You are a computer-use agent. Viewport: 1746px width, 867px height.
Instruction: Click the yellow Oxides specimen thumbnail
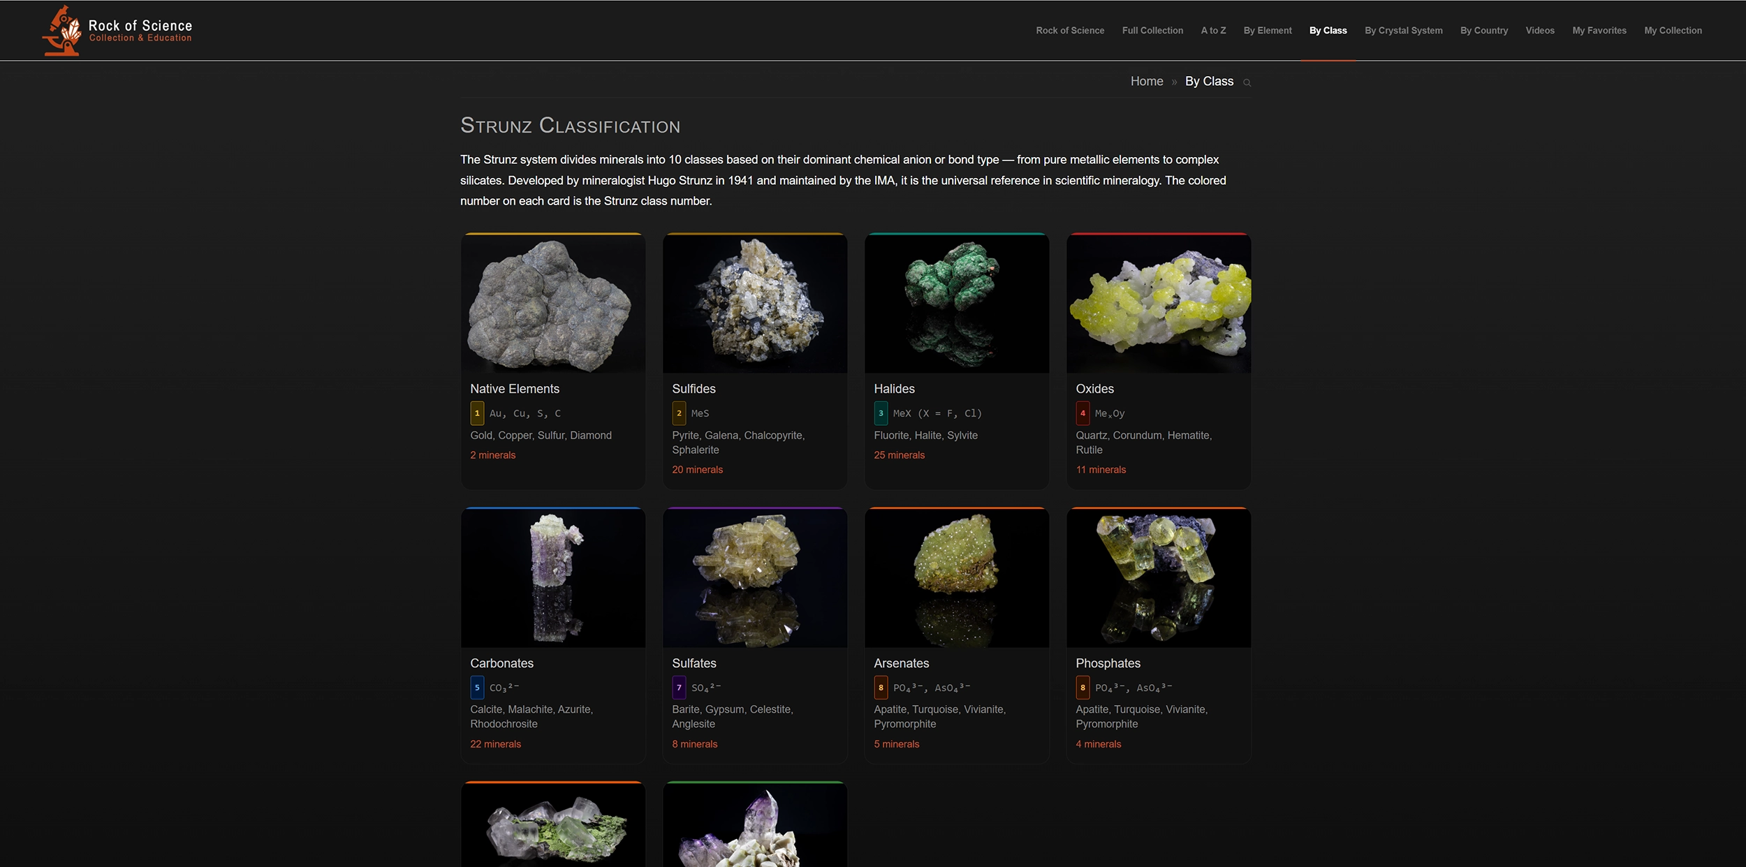1159,304
